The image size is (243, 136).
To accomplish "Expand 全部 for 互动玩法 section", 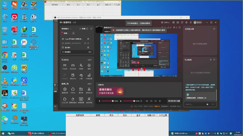I will point(90,60).
